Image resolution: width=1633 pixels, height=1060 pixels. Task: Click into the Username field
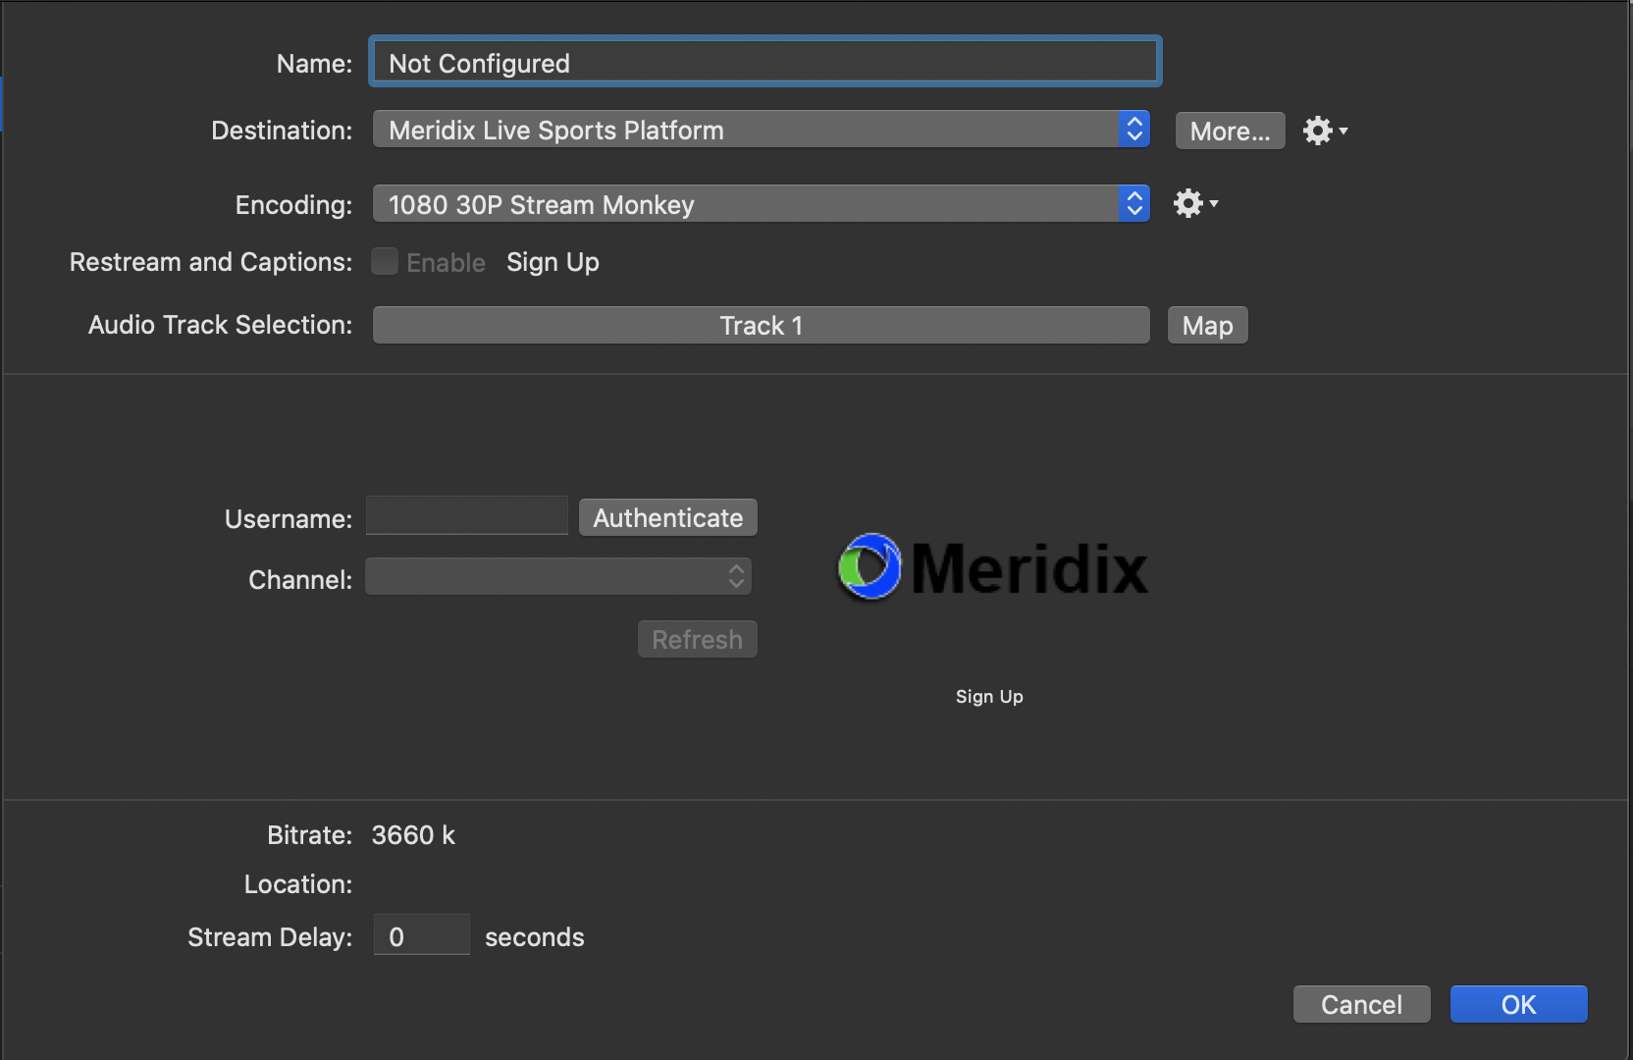467,515
